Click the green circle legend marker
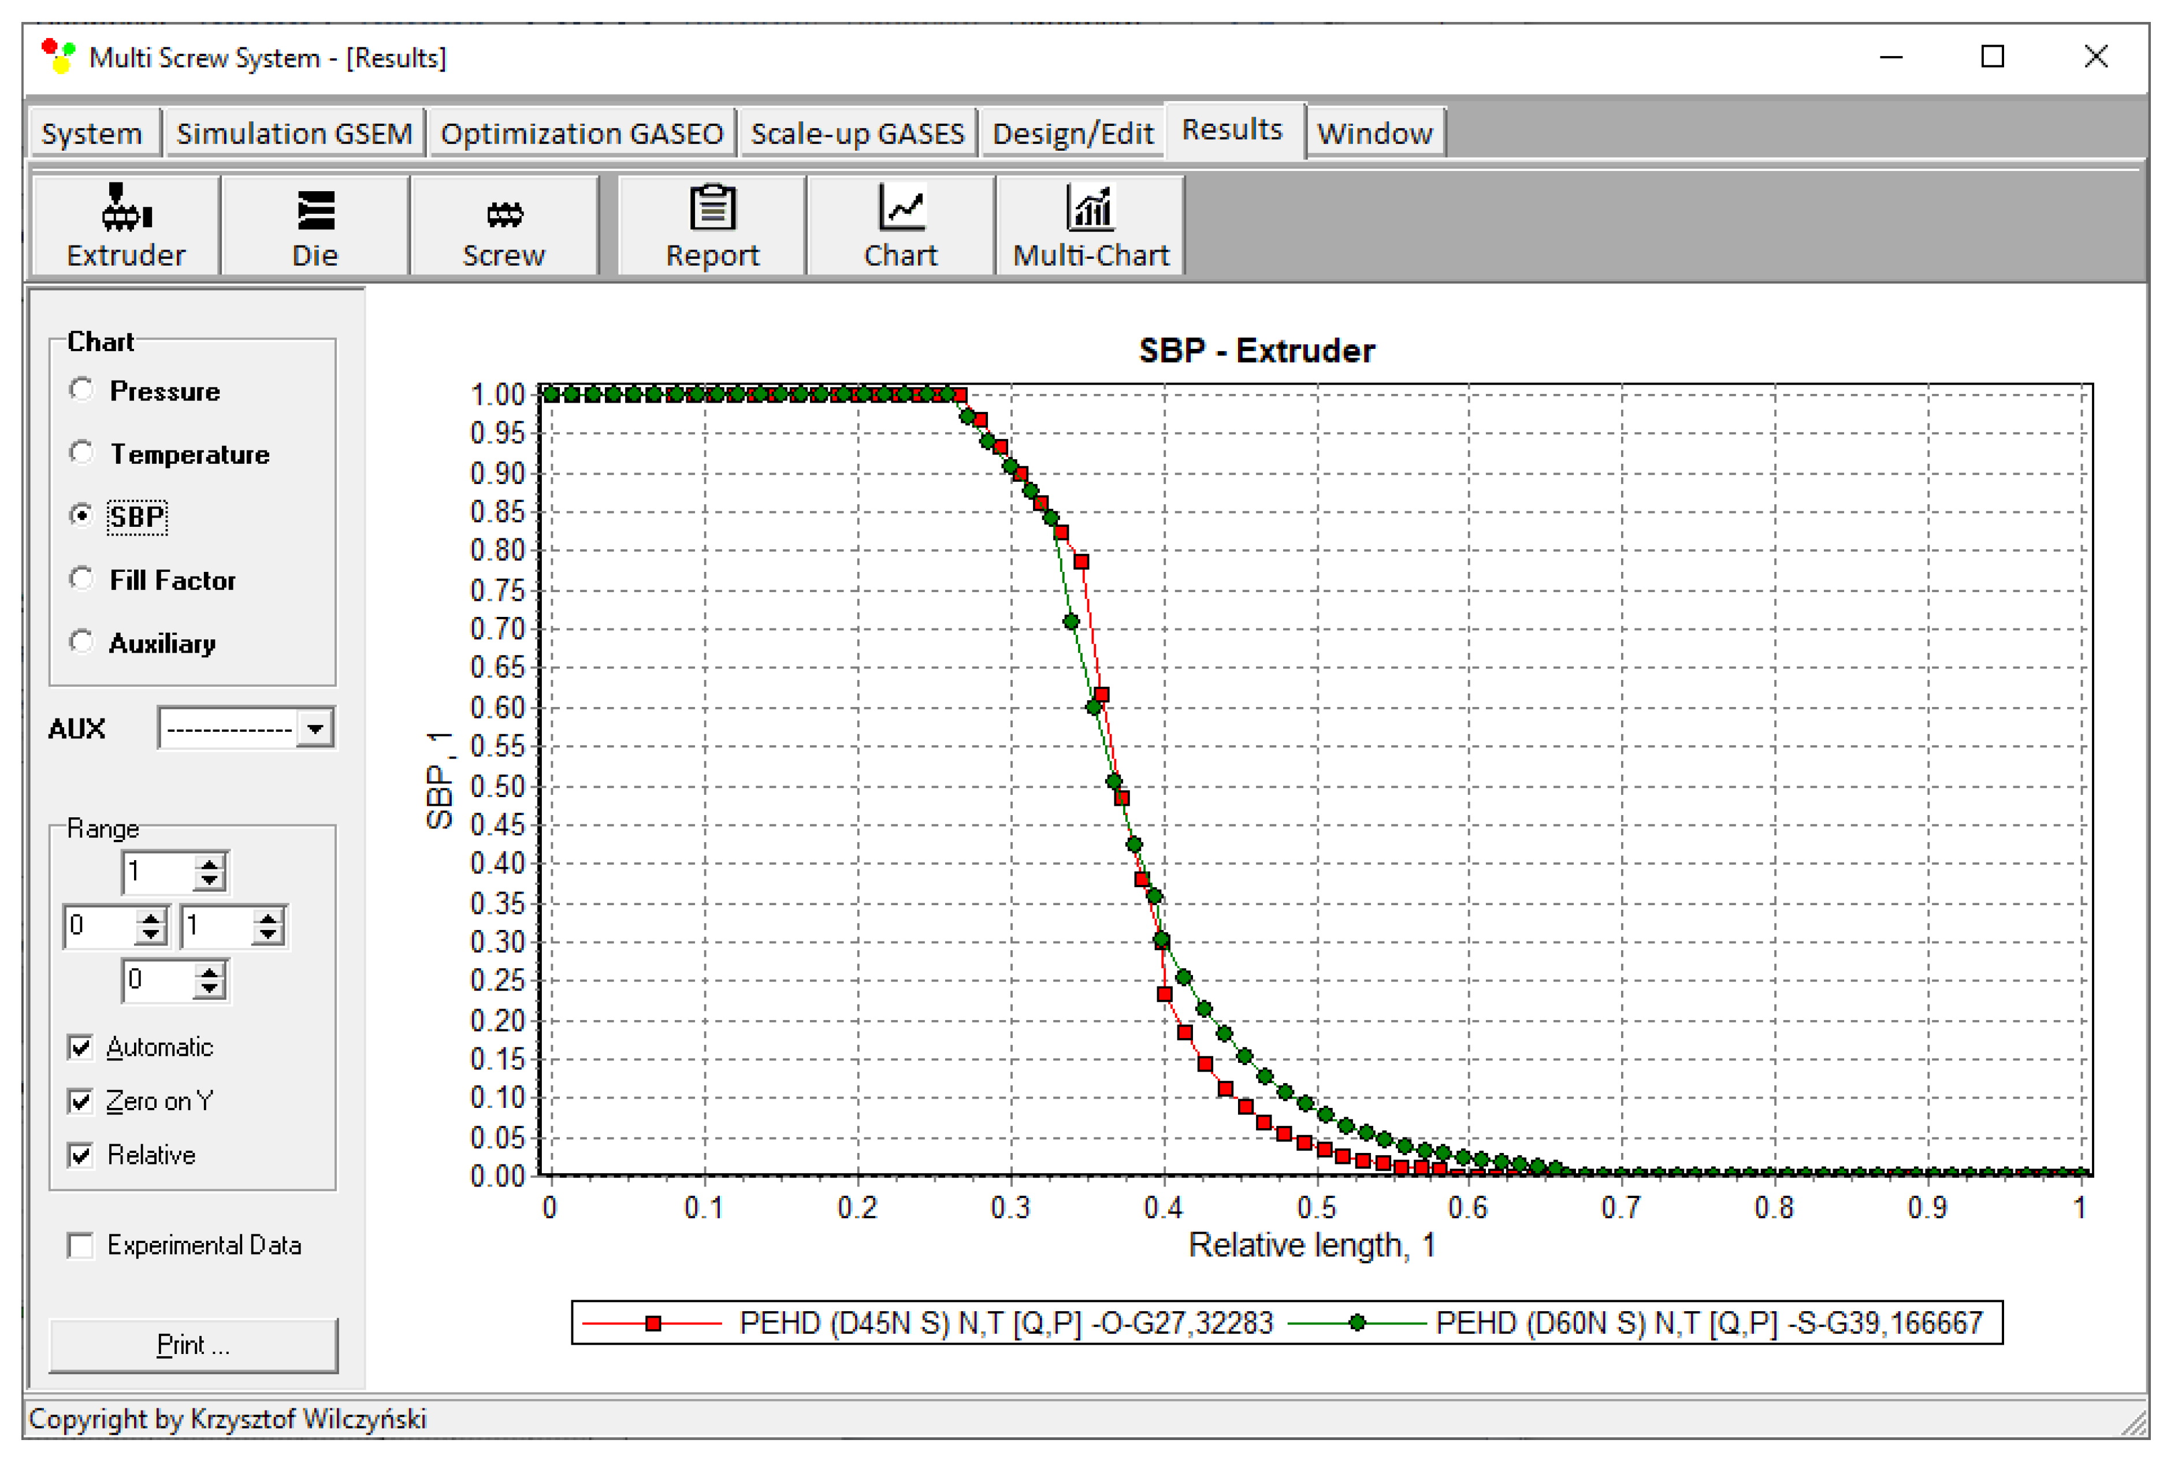 coord(1358,1323)
